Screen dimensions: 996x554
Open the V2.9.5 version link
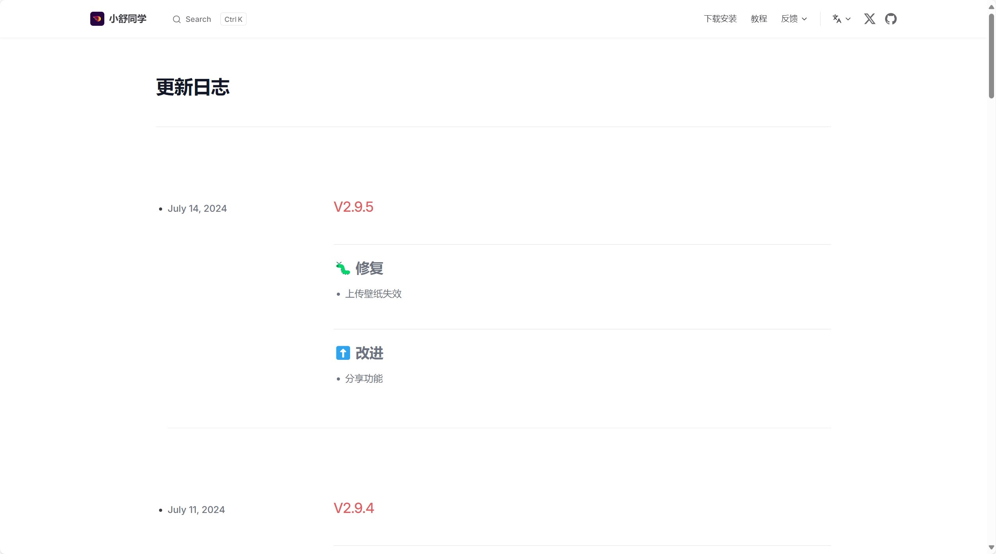coord(353,207)
